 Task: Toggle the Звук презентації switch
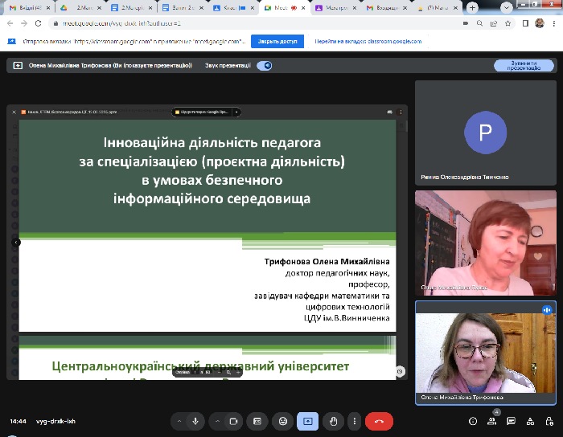[265, 66]
